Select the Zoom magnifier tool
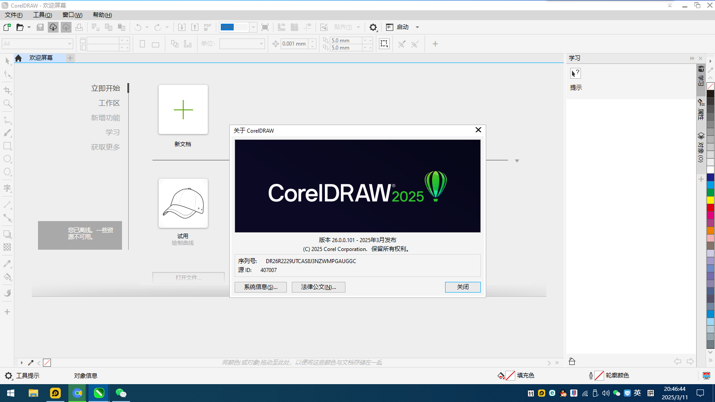Screen dimensions: 715x402 point(7,104)
